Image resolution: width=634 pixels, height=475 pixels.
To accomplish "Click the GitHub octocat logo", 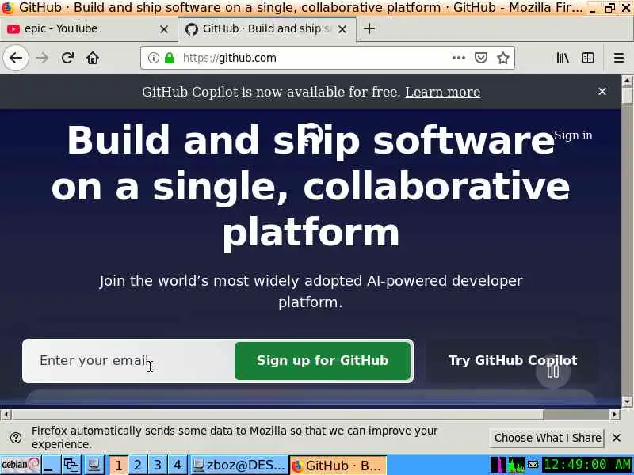I will (x=311, y=135).
